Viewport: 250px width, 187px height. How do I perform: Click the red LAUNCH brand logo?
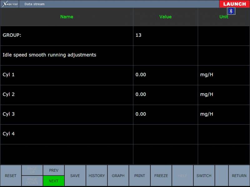click(x=234, y=4)
